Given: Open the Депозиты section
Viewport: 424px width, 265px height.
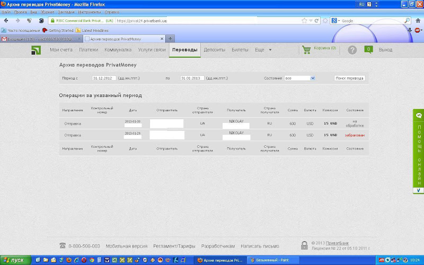Looking at the screenshot, I should click(215, 50).
